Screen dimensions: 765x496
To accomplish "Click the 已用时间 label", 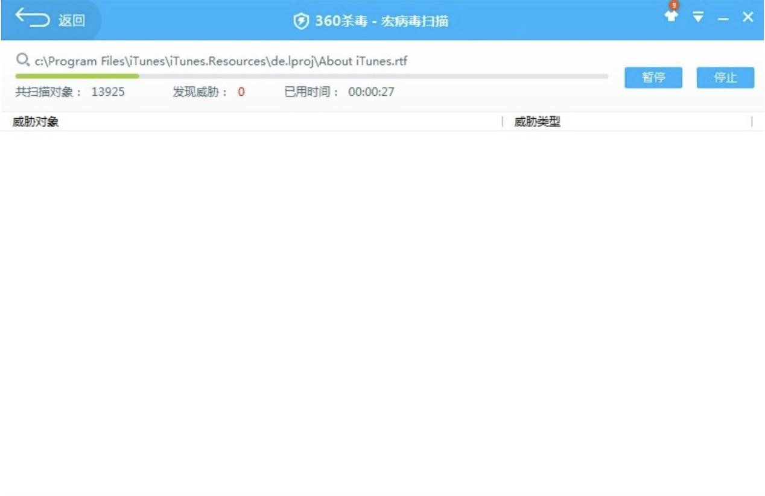I will tap(312, 92).
